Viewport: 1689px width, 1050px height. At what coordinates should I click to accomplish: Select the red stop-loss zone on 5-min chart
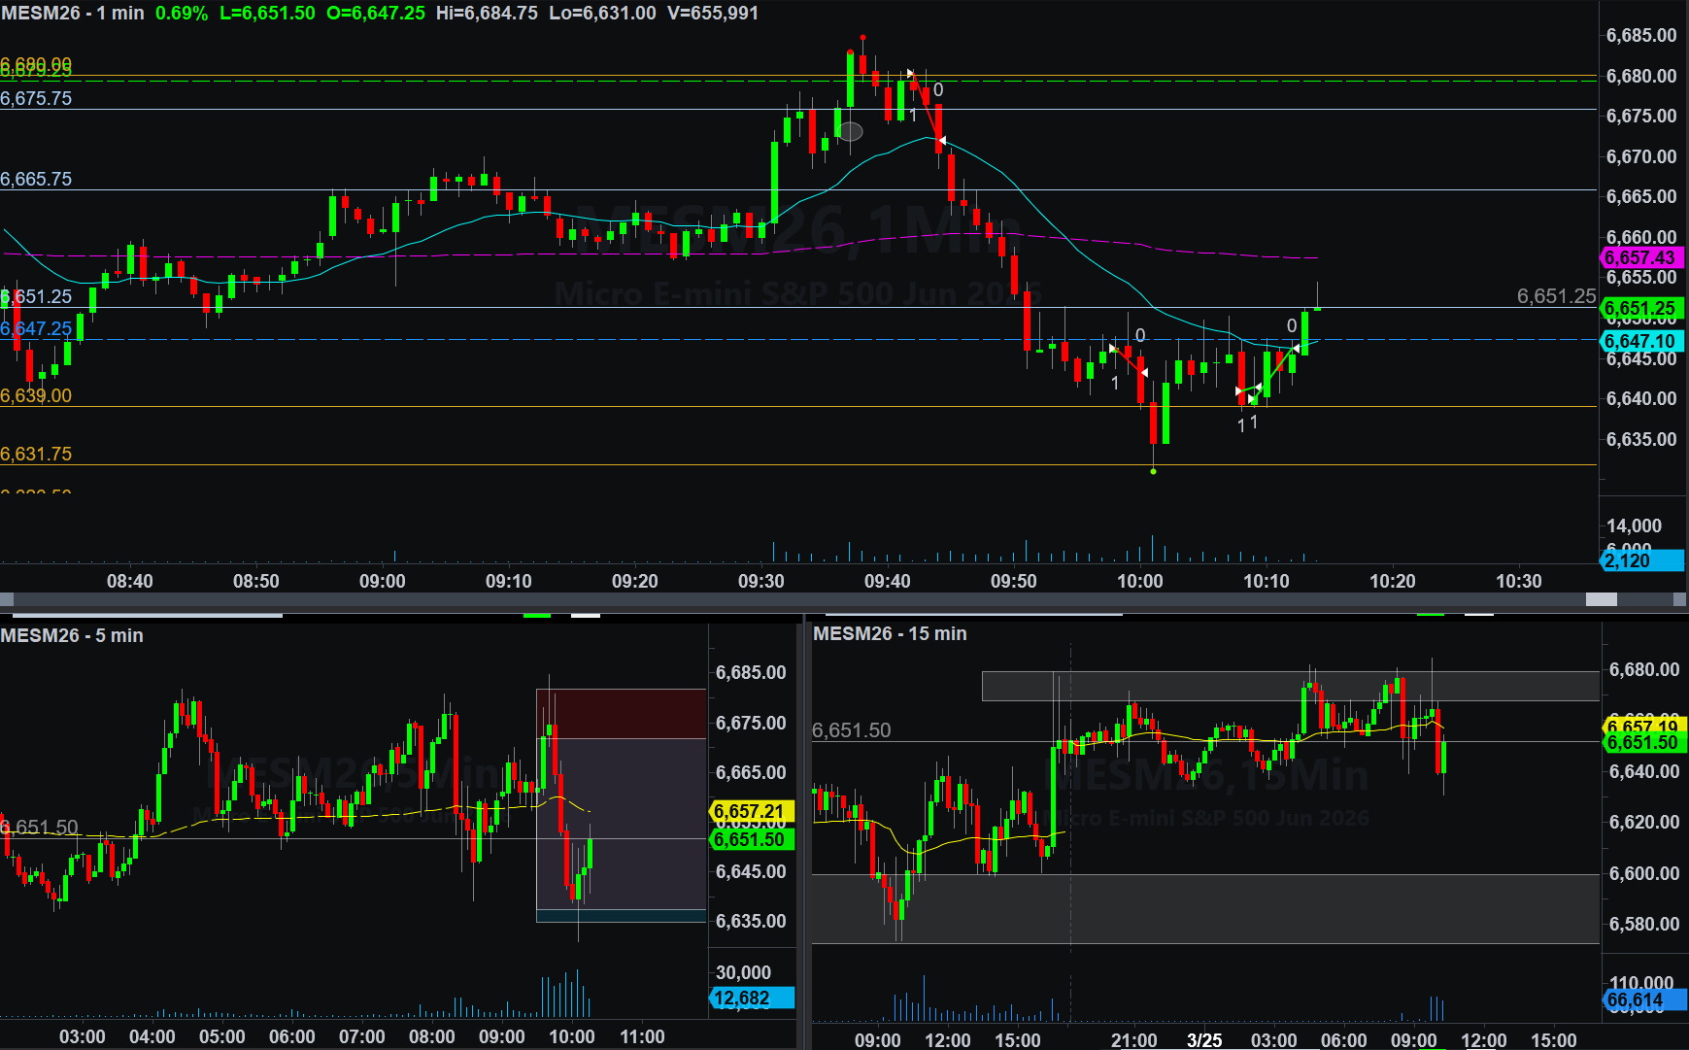pos(621,713)
